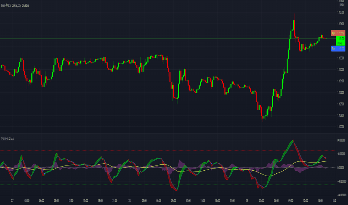Click the 1.13200 price axis label
Image resolution: width=348 pixels, height=205 pixels.
pos(341,70)
